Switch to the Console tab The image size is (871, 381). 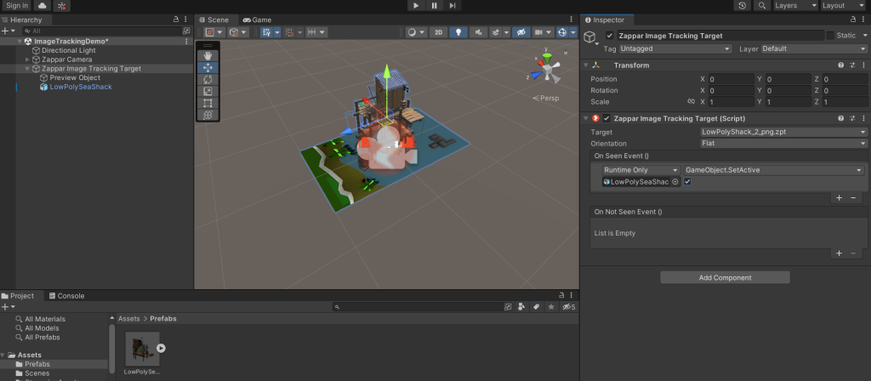pos(70,296)
